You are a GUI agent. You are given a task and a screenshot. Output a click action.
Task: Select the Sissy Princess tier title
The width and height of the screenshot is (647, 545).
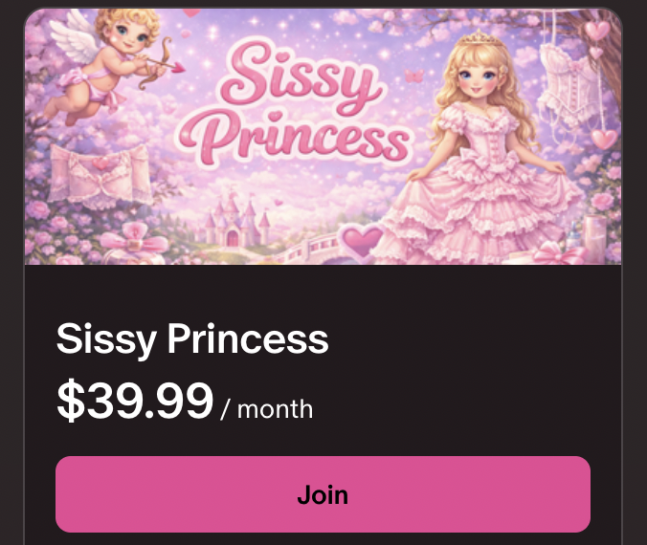tap(192, 338)
